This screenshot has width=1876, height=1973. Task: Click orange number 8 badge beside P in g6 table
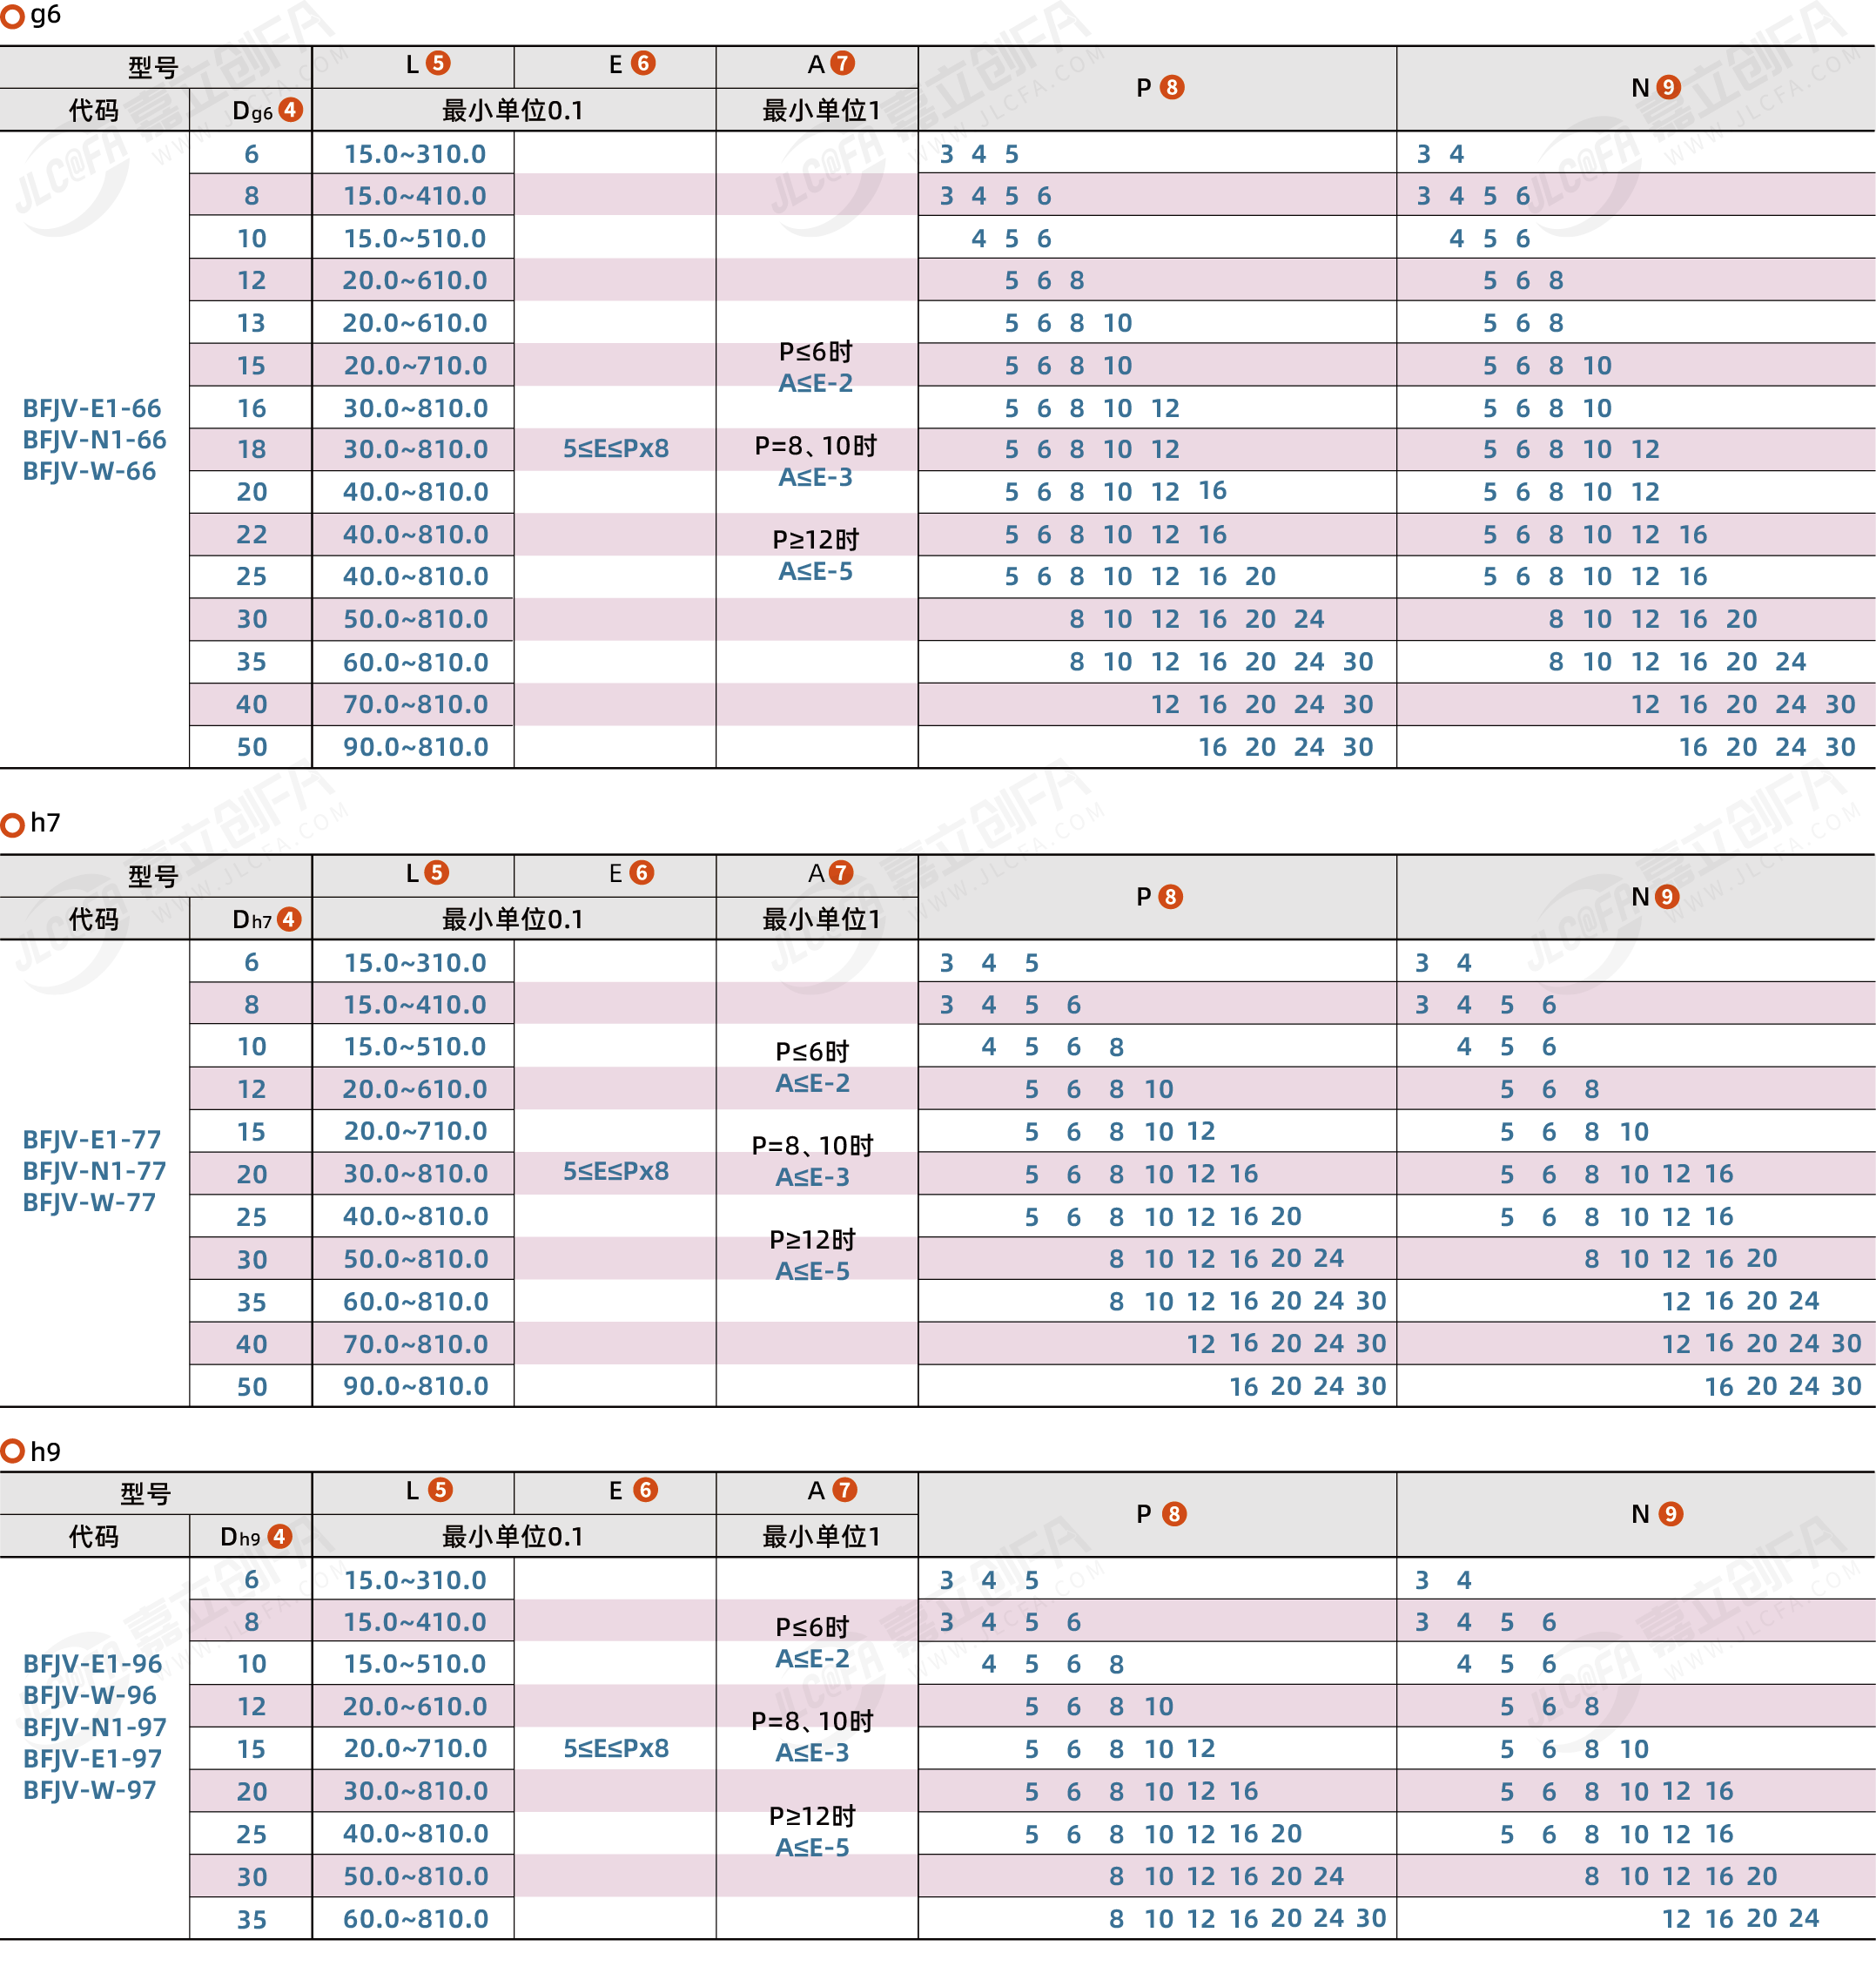point(1172,88)
